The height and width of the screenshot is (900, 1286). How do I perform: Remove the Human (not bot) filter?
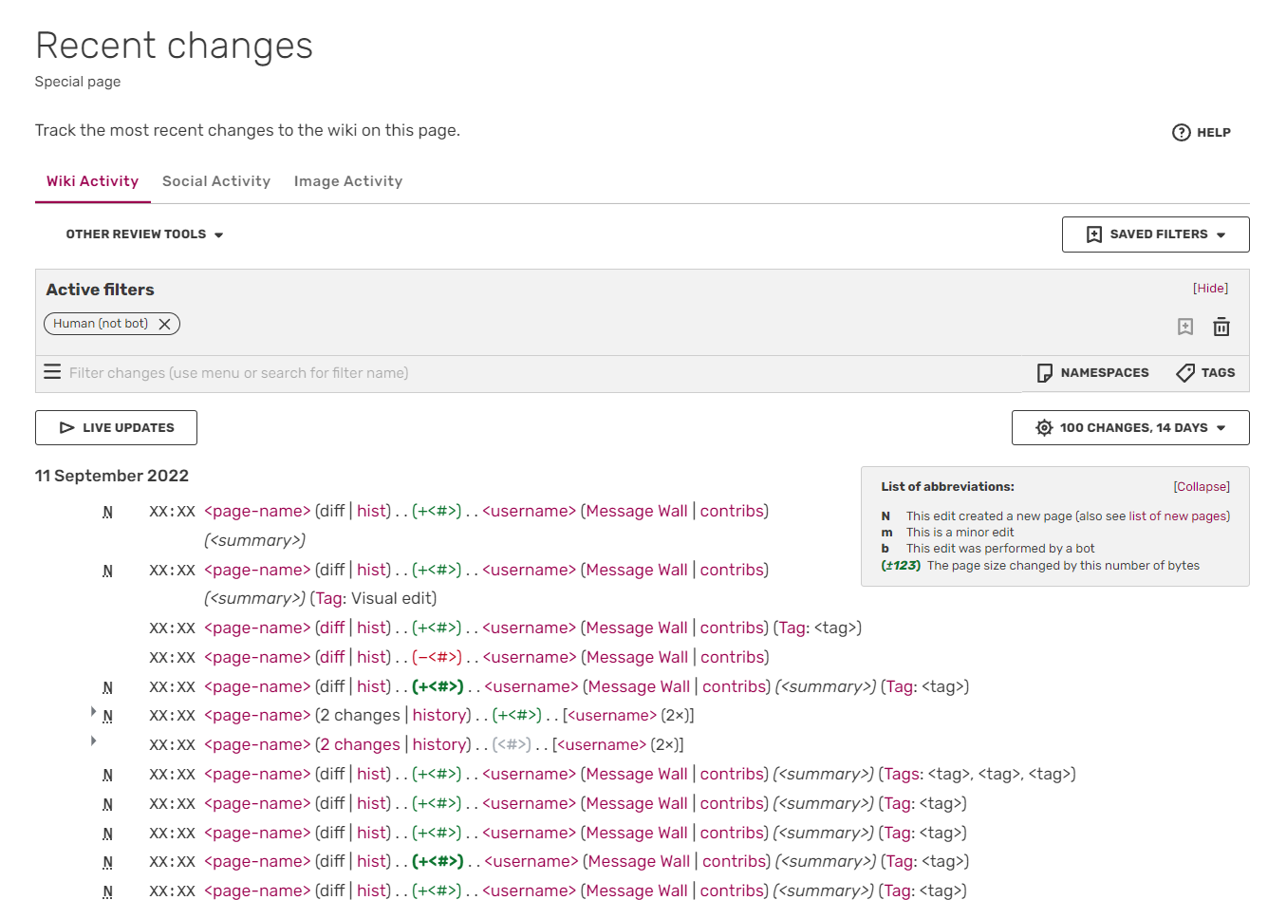coord(165,324)
